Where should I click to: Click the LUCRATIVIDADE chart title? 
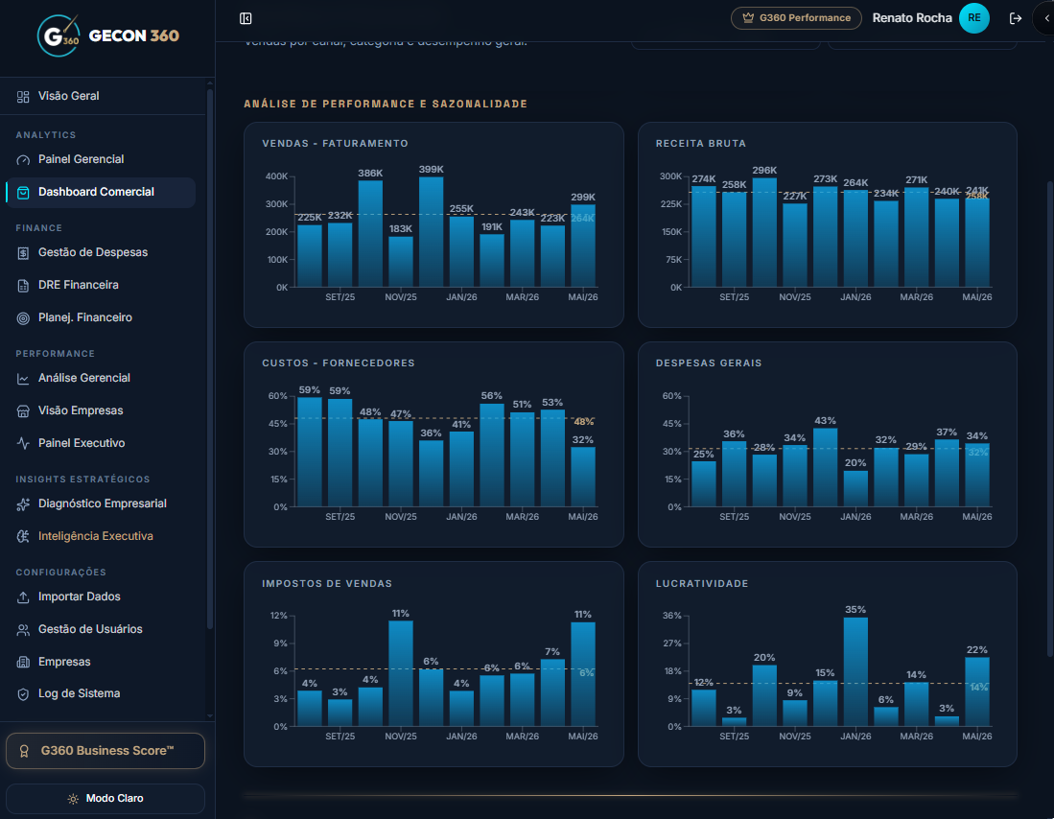702,584
